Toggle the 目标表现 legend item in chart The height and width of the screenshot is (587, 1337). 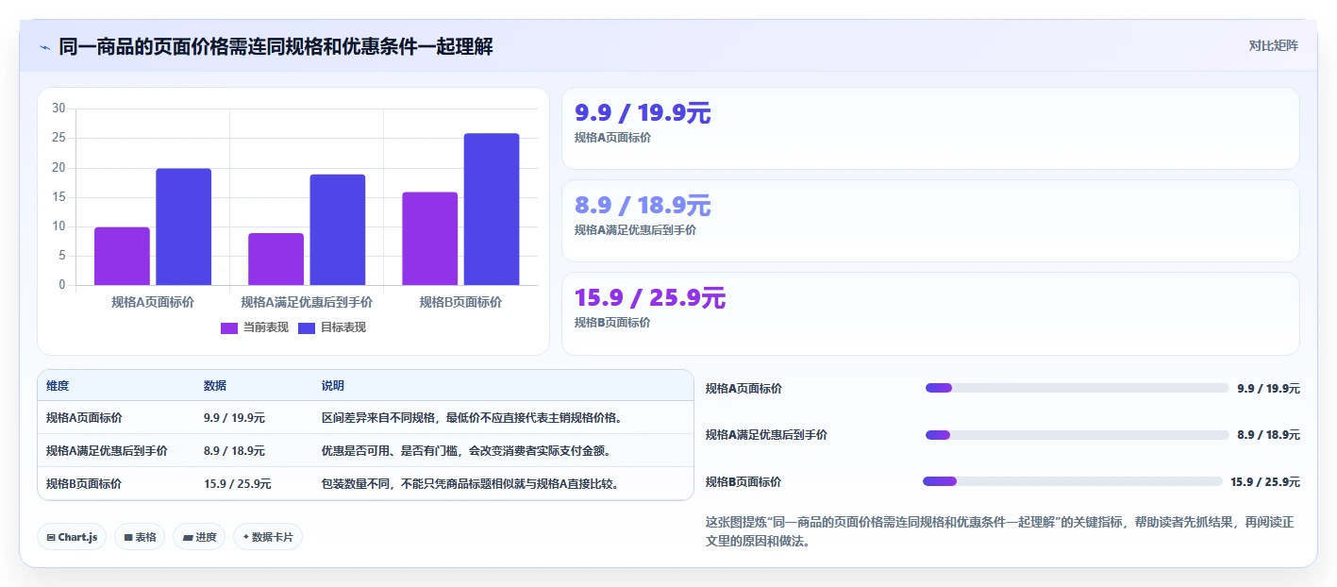coord(332,327)
